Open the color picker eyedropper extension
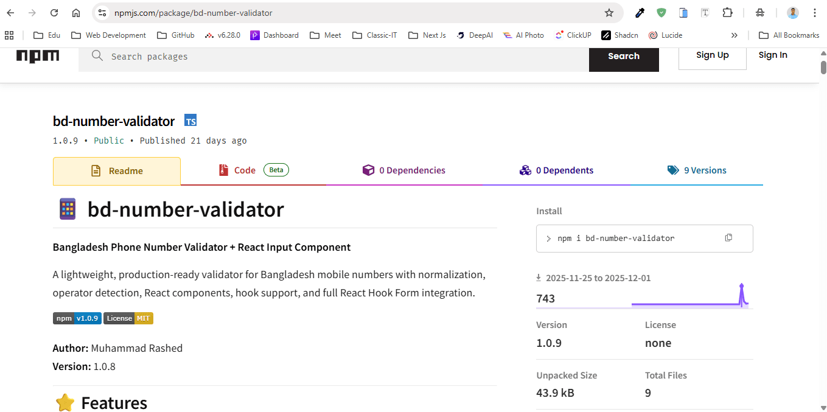 [x=640, y=13]
